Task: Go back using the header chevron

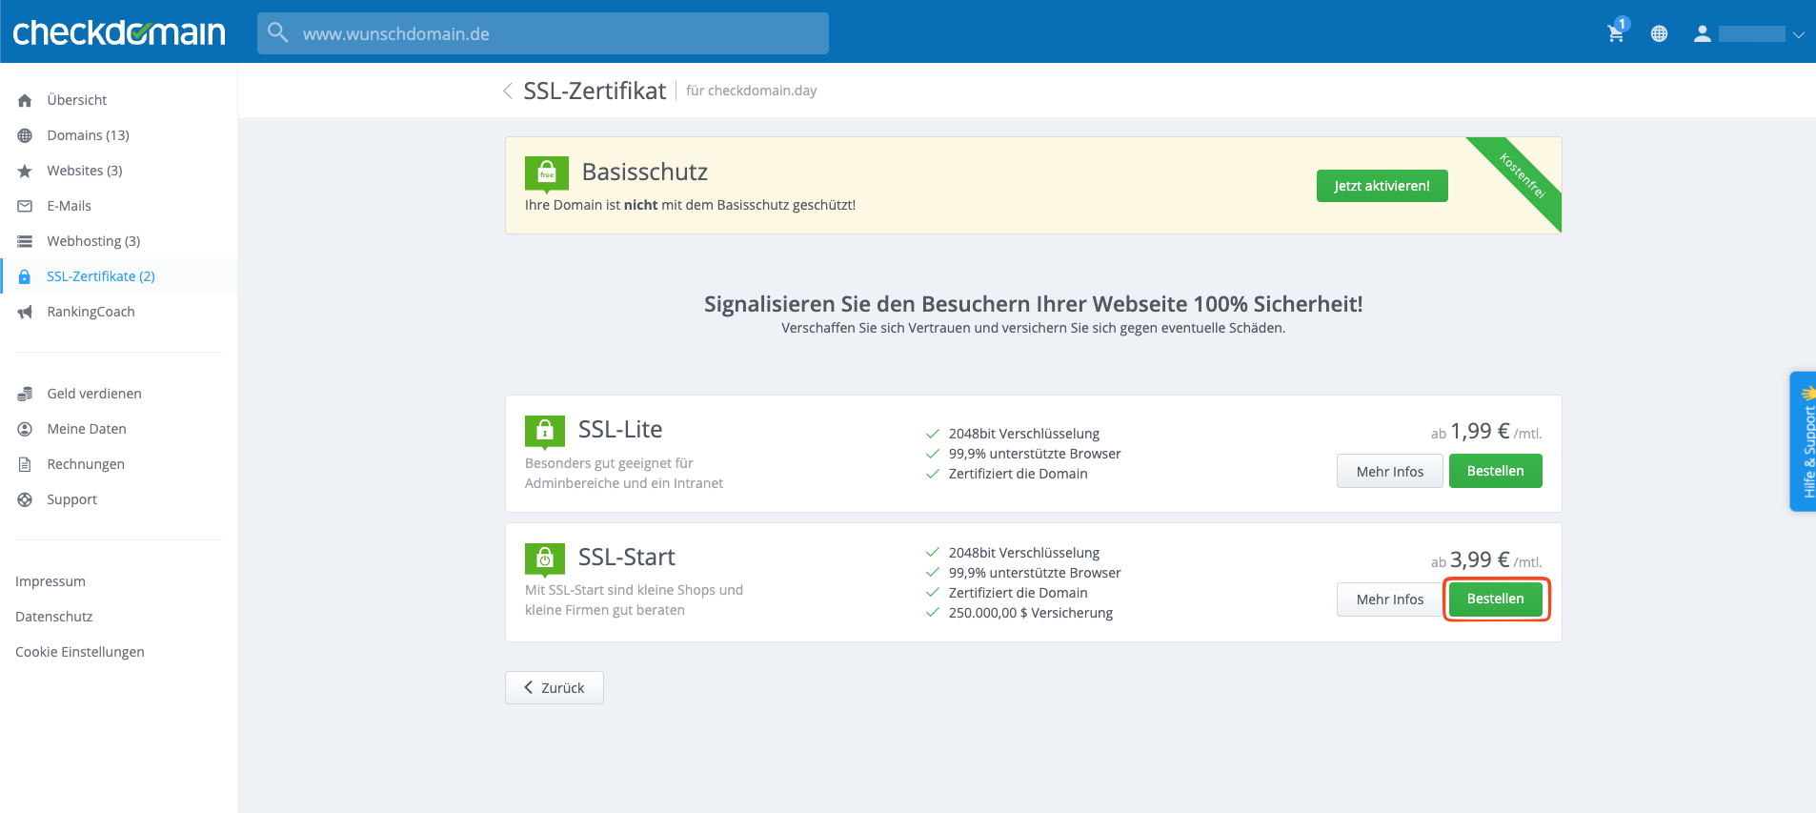Action: [508, 91]
